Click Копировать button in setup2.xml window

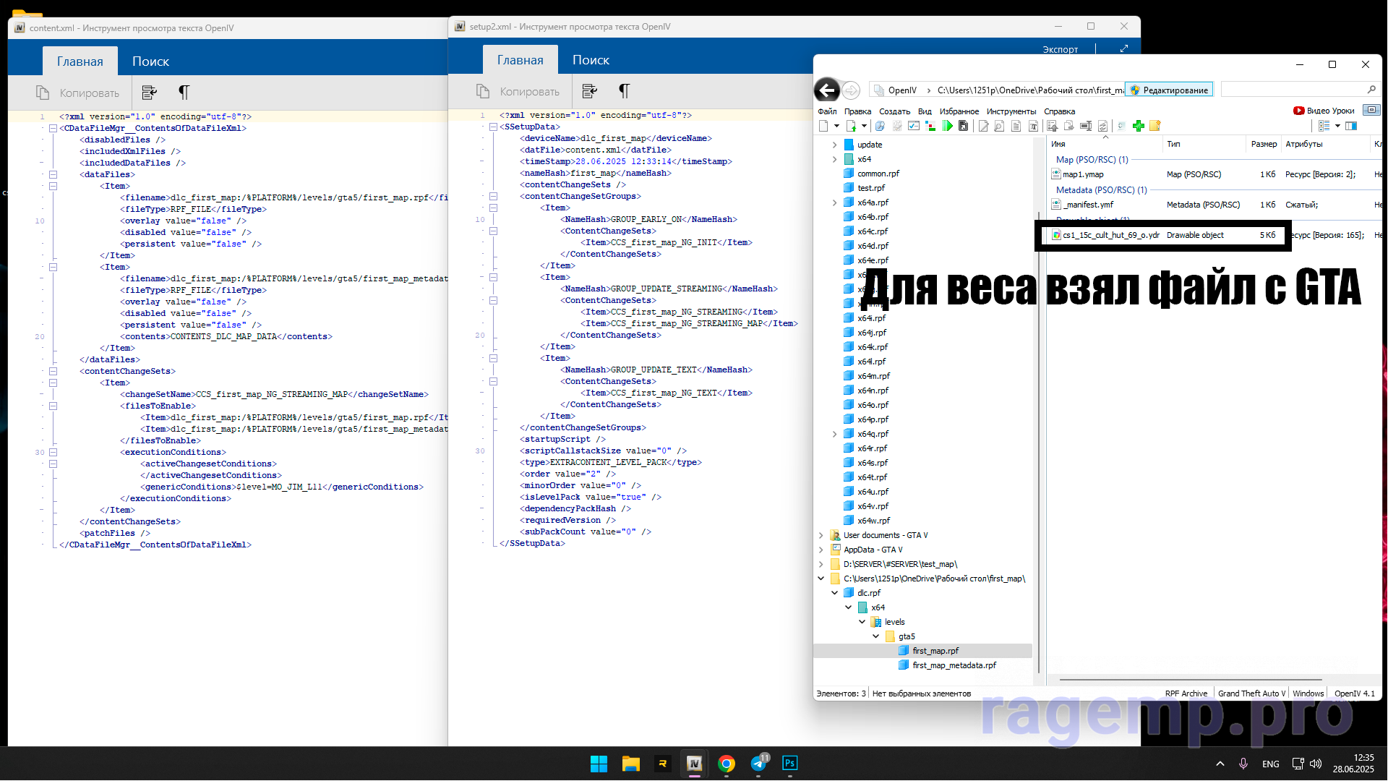[518, 91]
